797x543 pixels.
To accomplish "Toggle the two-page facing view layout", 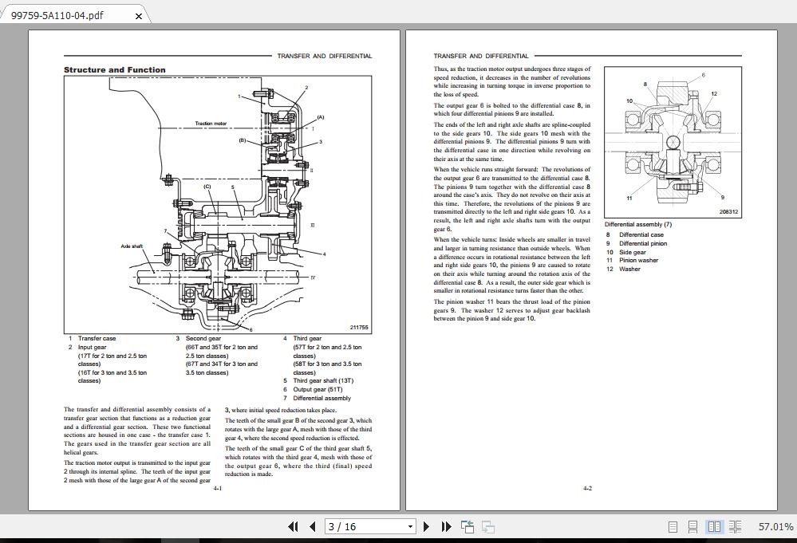I will click(x=716, y=527).
